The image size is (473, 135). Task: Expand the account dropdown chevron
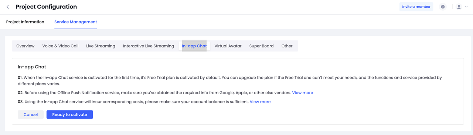coord(466,7)
